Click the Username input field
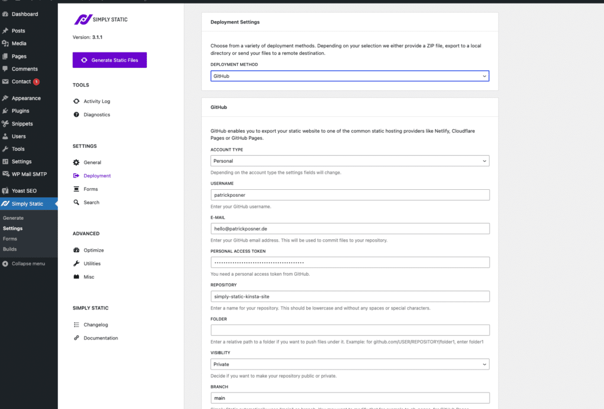The image size is (604, 409). pos(350,194)
